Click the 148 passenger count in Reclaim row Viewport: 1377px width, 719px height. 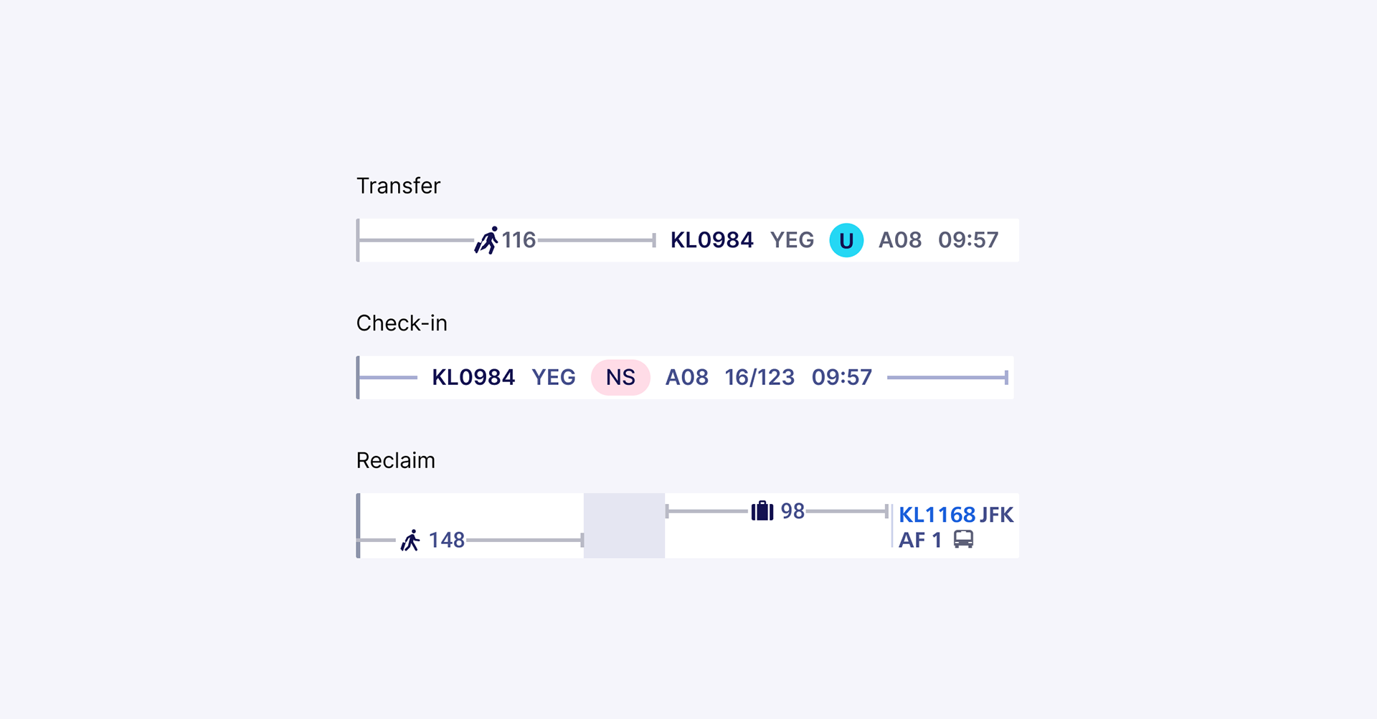pyautogui.click(x=447, y=541)
